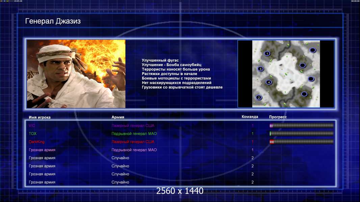This screenshot has width=360, height=202.
Task: Click start position marker 1 on minimap
Action: click(267, 54)
